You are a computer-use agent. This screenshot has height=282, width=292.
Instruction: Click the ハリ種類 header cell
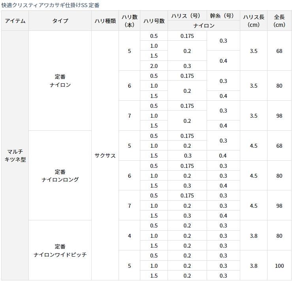[x=105, y=21]
